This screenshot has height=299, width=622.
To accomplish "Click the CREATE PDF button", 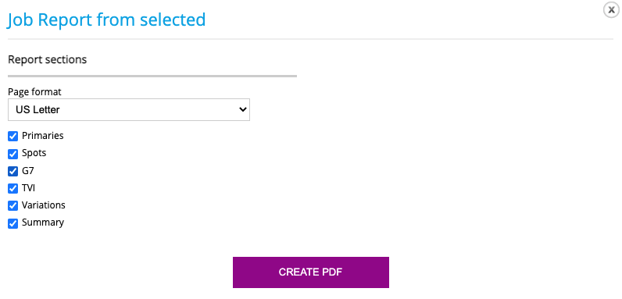I will (310, 272).
